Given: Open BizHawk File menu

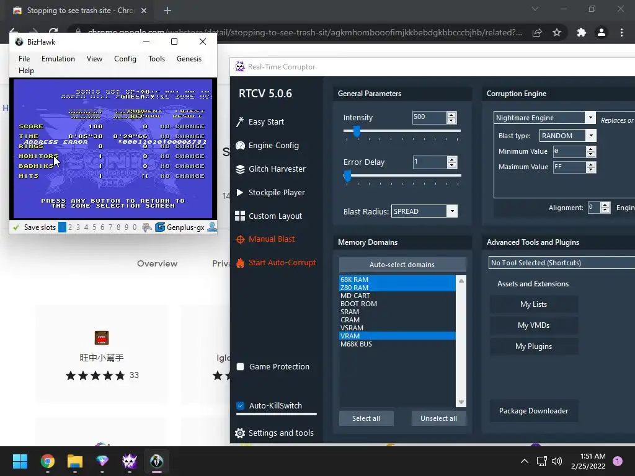Looking at the screenshot, I should pyautogui.click(x=24, y=59).
